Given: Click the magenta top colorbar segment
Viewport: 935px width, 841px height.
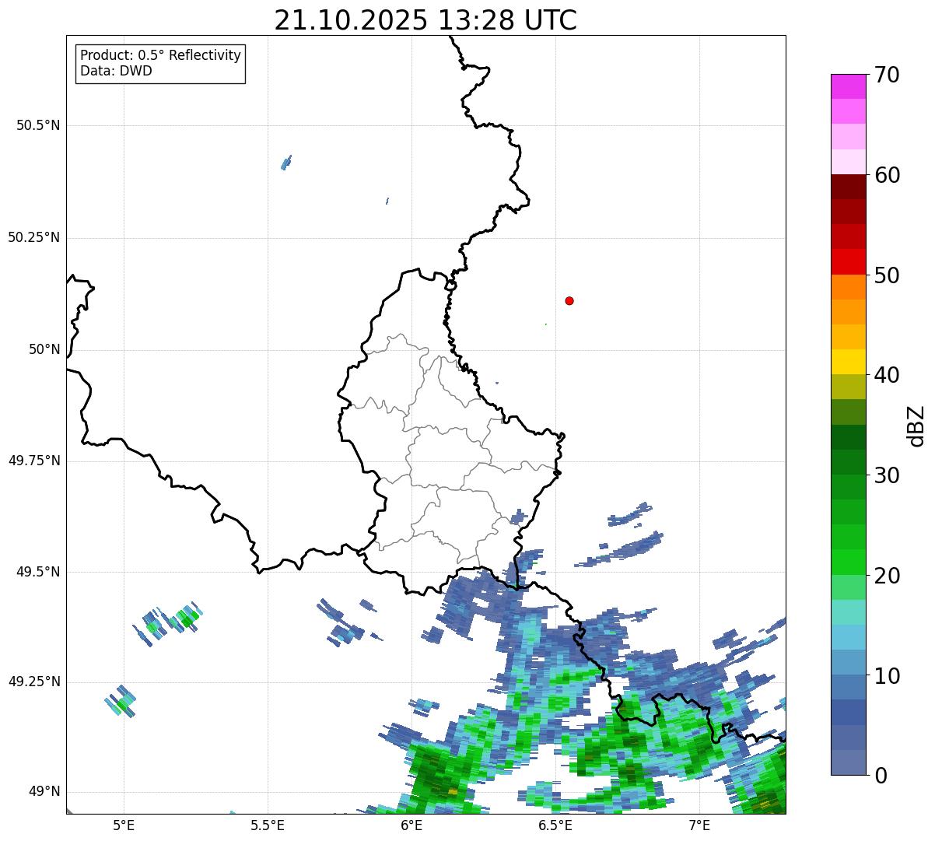Looking at the screenshot, I should pyautogui.click(x=848, y=86).
